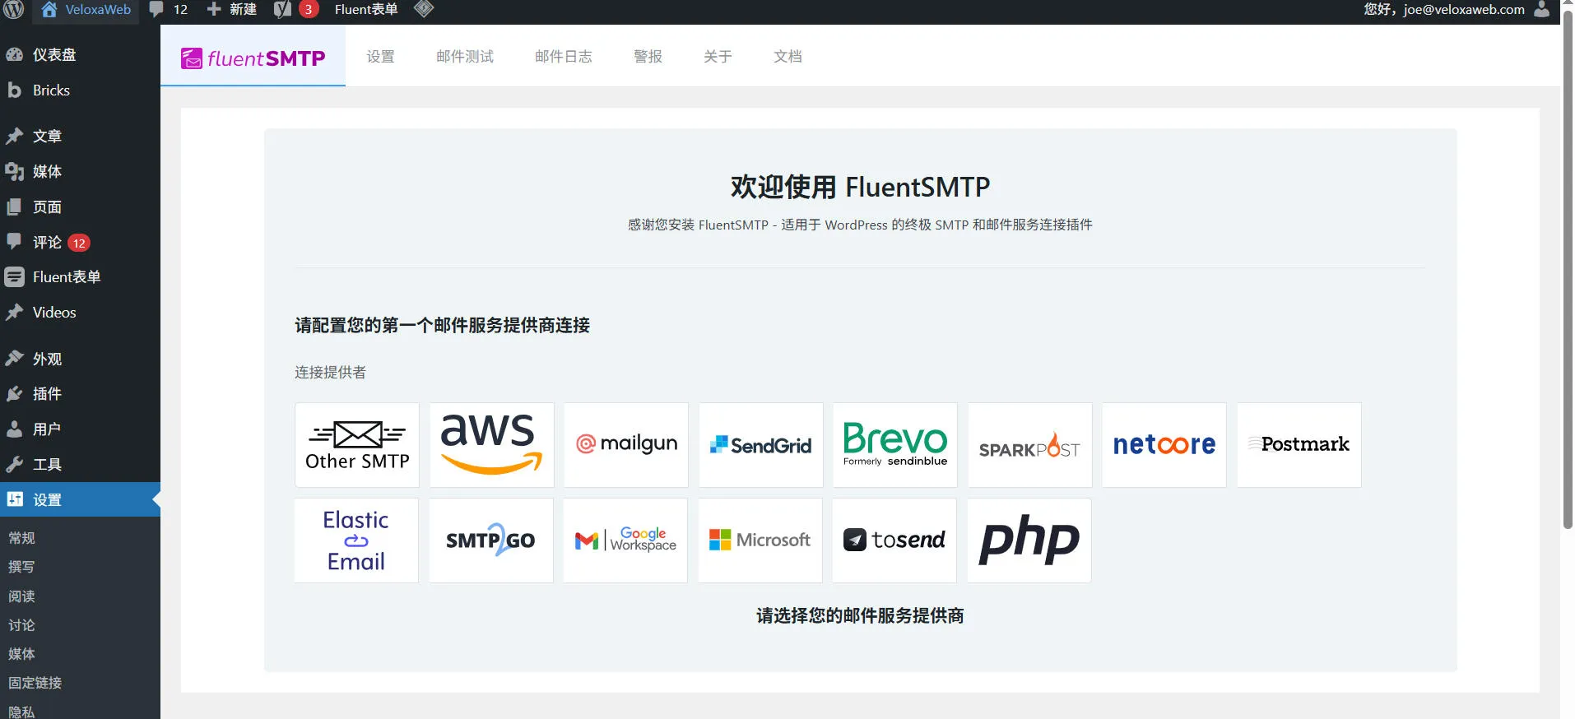The width and height of the screenshot is (1575, 719).
Task: Select the Brevo (Sendinblue) provider
Action: pyautogui.click(x=895, y=445)
